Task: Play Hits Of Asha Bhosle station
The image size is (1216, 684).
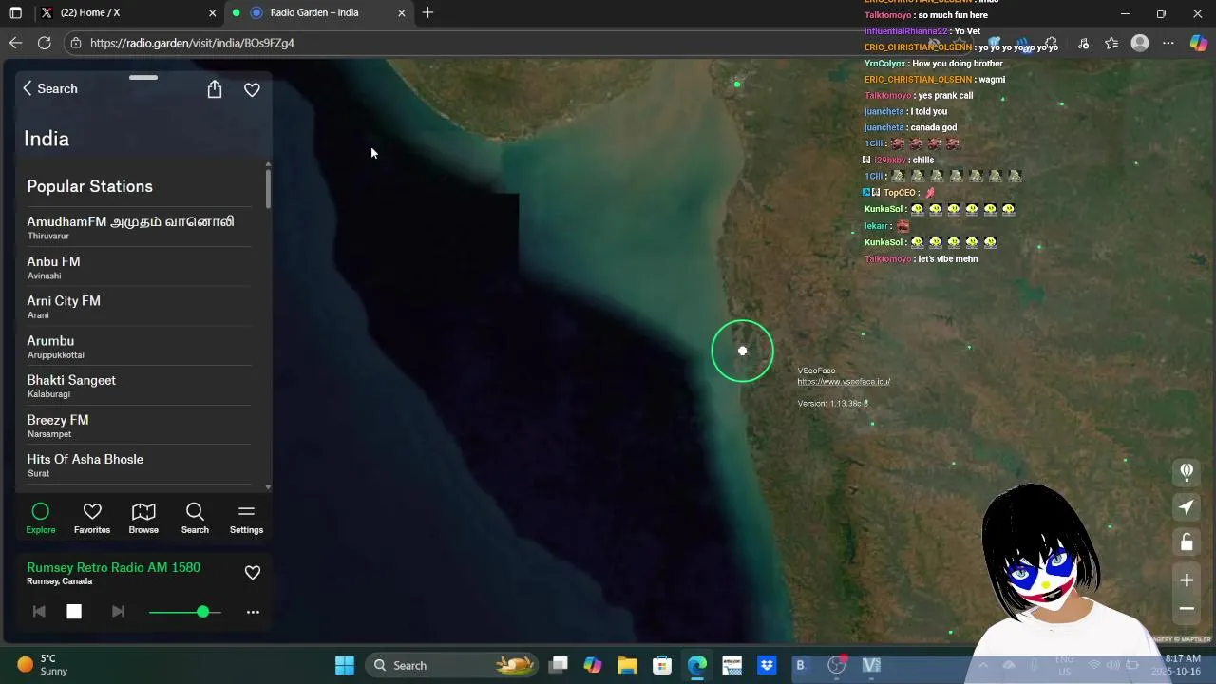Action: pos(139,465)
